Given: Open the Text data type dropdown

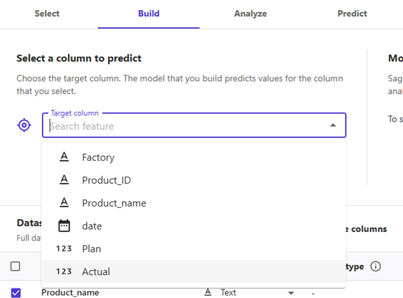Looking at the screenshot, I should click(291, 293).
